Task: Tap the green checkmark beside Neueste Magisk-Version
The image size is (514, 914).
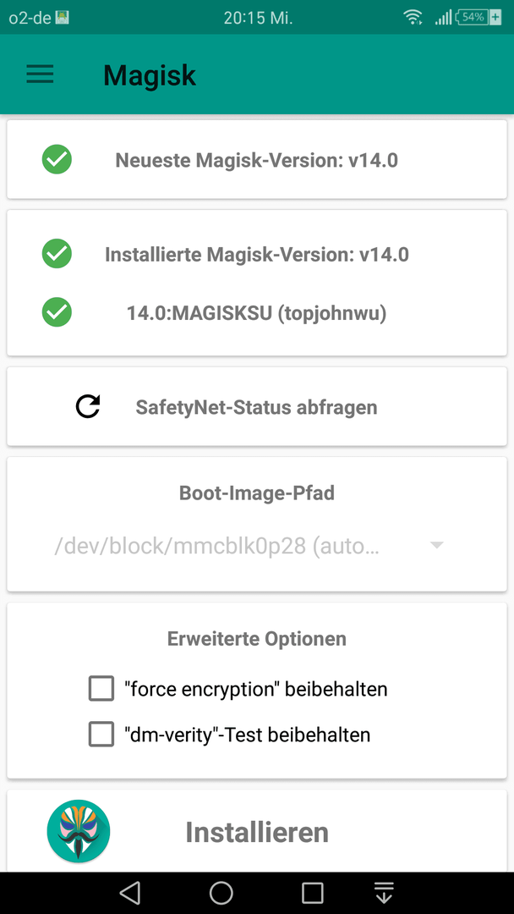Action: coord(57,159)
